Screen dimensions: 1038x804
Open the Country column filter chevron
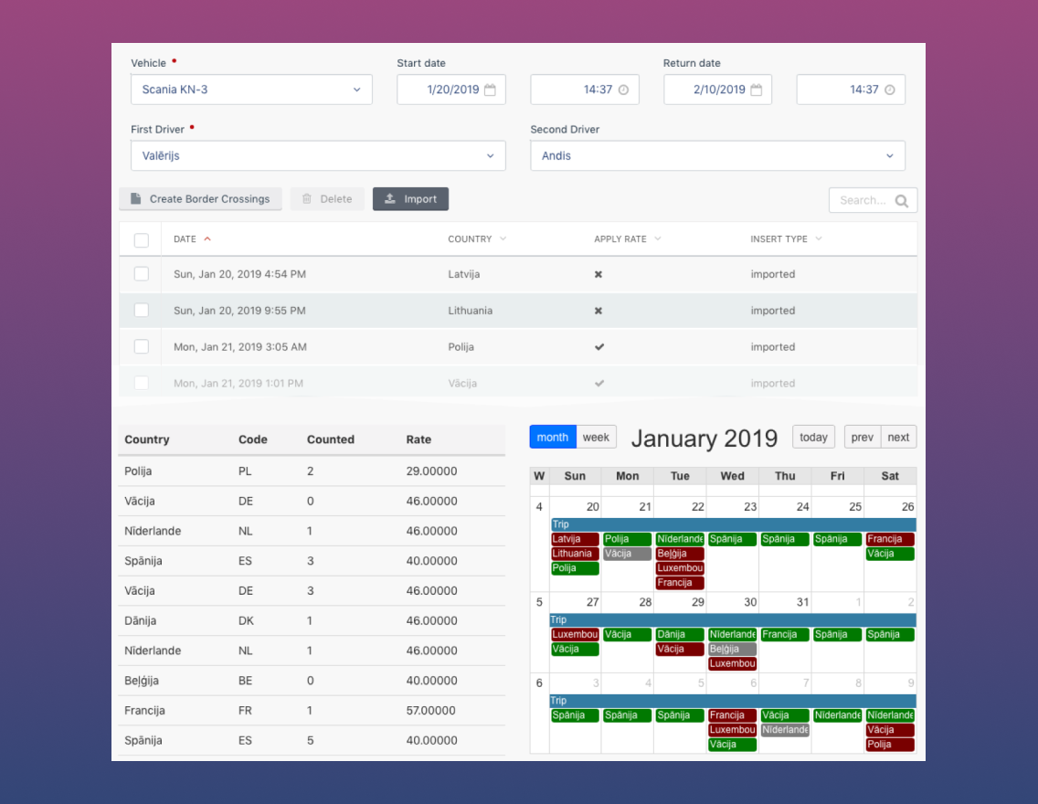(x=503, y=239)
